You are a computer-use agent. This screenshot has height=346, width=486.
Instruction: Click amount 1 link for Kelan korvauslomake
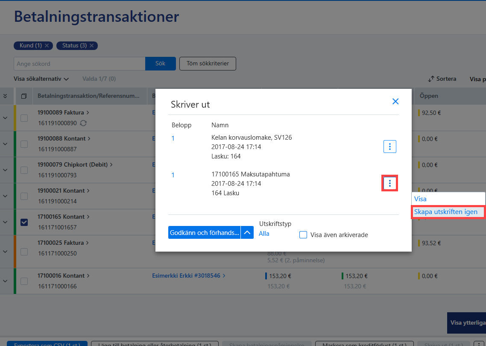(x=173, y=138)
